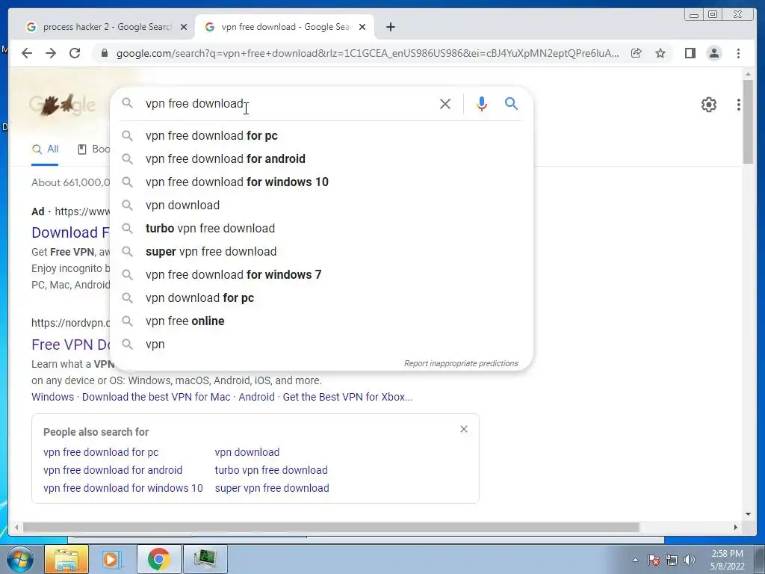The height and width of the screenshot is (574, 765).
Task: Open Chrome side panel
Action: 690,53
